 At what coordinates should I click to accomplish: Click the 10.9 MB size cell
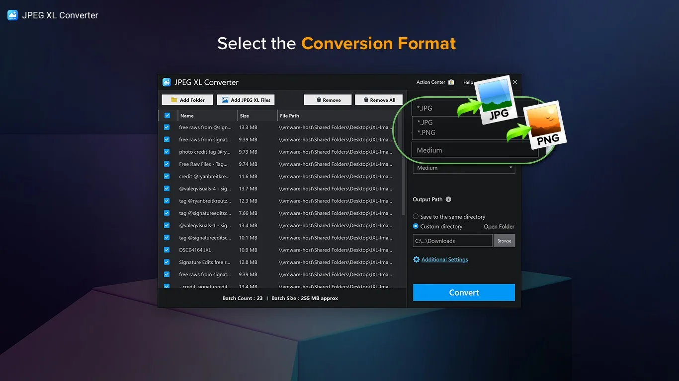(x=248, y=250)
